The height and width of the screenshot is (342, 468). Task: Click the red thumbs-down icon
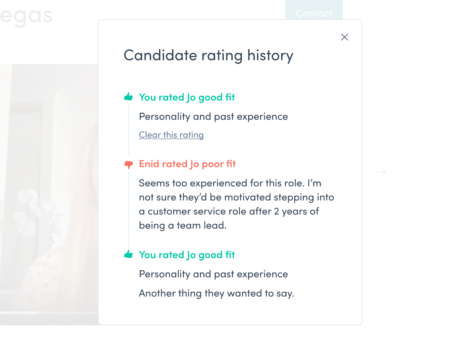coord(129,165)
